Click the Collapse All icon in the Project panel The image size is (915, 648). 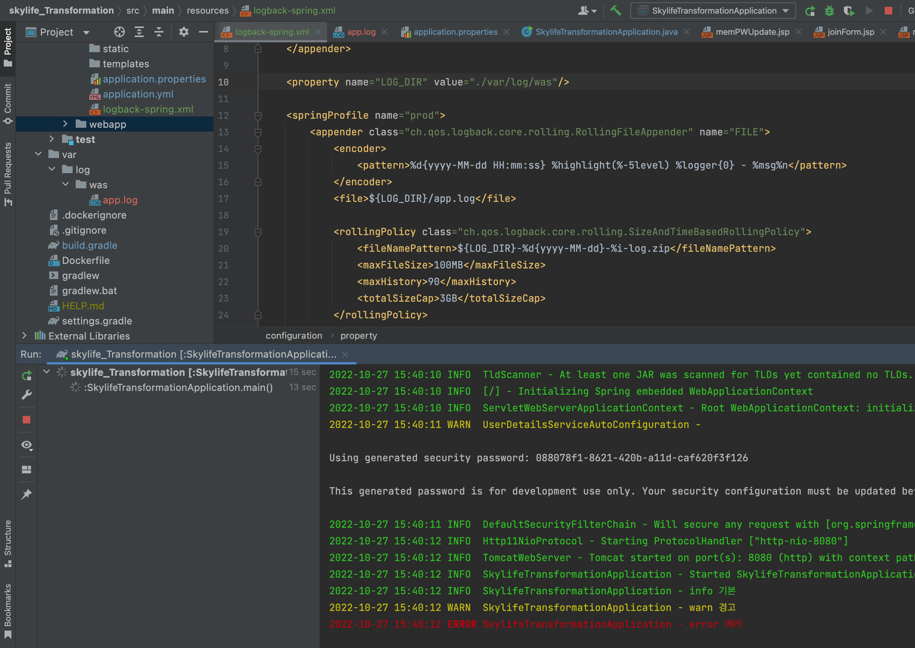click(159, 32)
